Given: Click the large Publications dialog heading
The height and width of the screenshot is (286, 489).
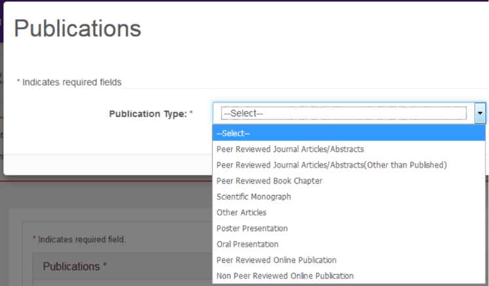Looking at the screenshot, I should pos(78,28).
